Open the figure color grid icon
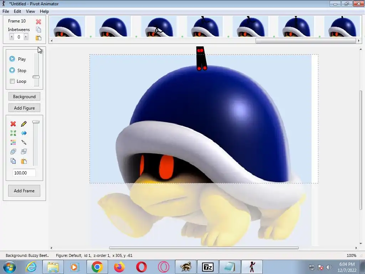Viewport: 365px width, 274px height. pos(13,142)
